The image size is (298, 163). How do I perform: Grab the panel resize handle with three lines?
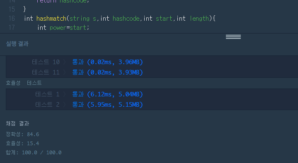coord(233,37)
